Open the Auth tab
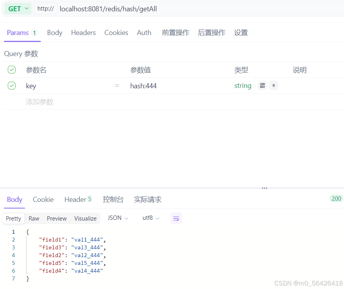Viewport: 344px width, 289px height. (x=144, y=33)
